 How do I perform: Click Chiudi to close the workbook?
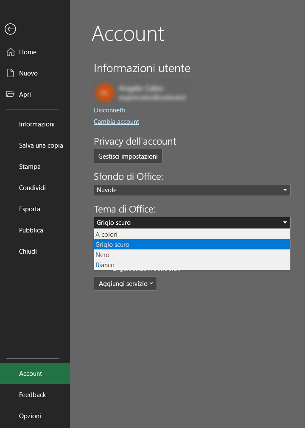(x=35, y=252)
